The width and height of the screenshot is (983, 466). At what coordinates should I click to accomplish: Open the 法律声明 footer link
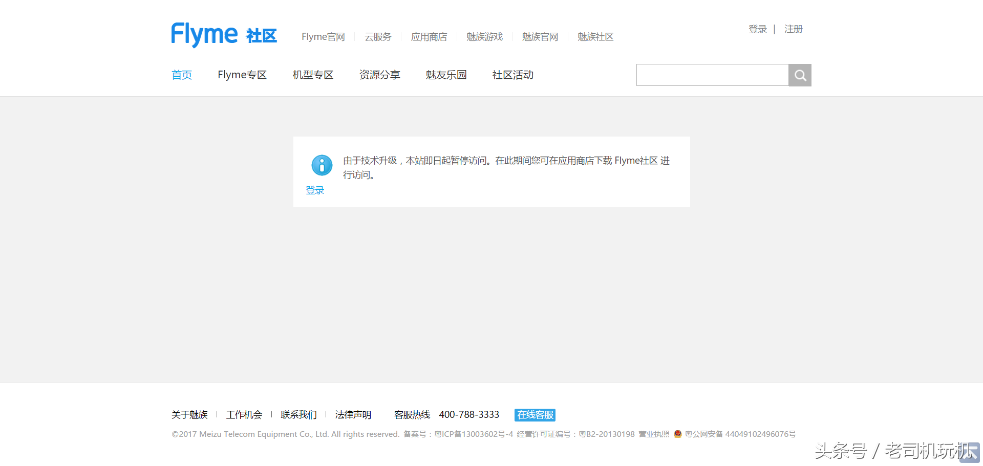[x=353, y=415]
